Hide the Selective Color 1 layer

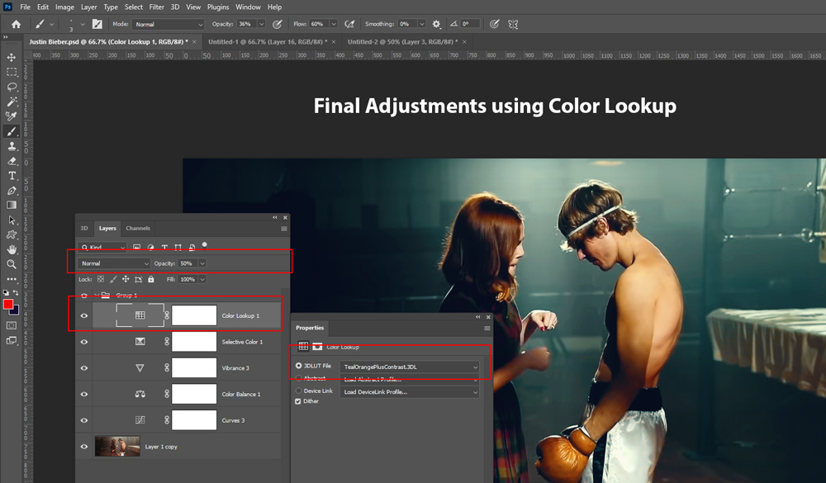pyautogui.click(x=83, y=342)
